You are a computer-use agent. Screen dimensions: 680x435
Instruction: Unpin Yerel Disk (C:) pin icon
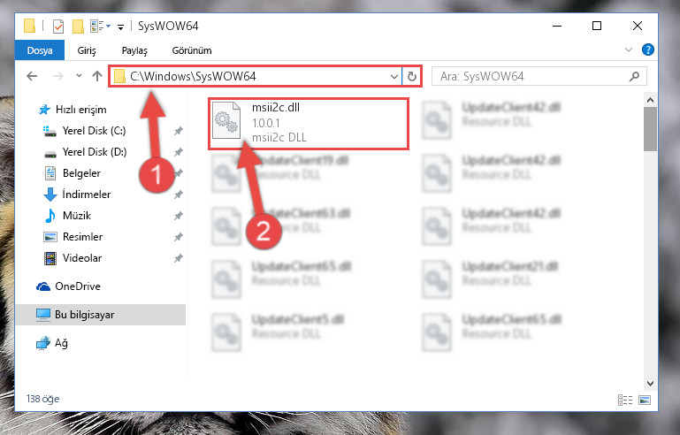(179, 131)
